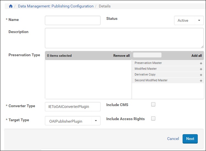Click the Preservation Type search box
This screenshot has width=206, height=151.
[147, 55]
